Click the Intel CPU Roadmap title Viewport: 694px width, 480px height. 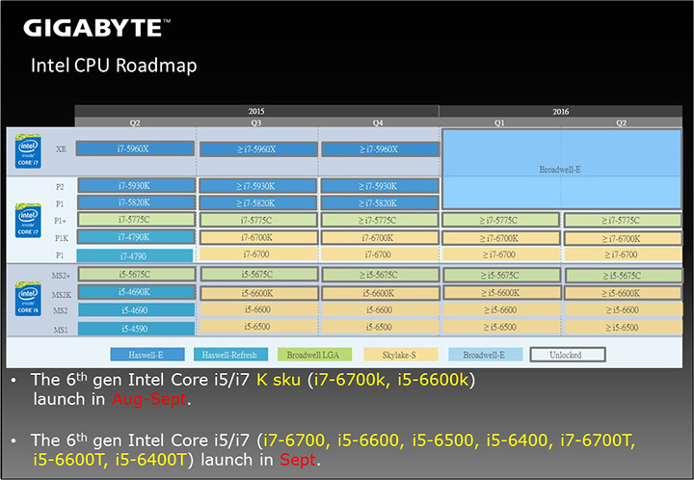(x=114, y=66)
